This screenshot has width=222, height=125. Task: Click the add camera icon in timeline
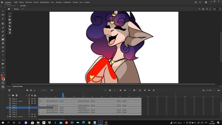27,90
